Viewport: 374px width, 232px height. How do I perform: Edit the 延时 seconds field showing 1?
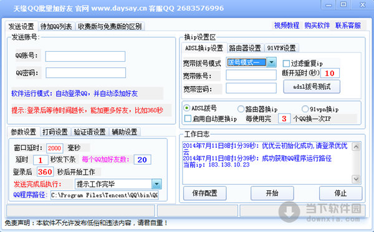(41, 160)
